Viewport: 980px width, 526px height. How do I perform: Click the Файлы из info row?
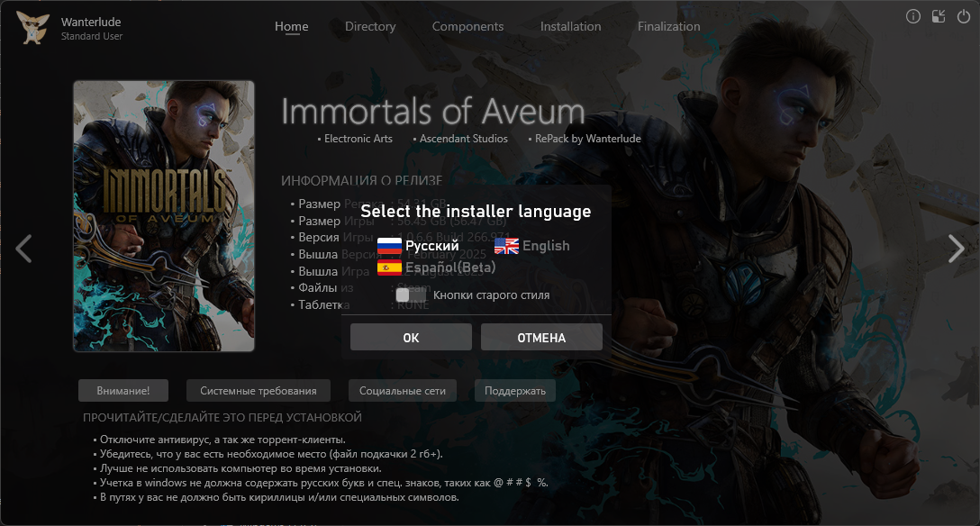tap(360, 288)
